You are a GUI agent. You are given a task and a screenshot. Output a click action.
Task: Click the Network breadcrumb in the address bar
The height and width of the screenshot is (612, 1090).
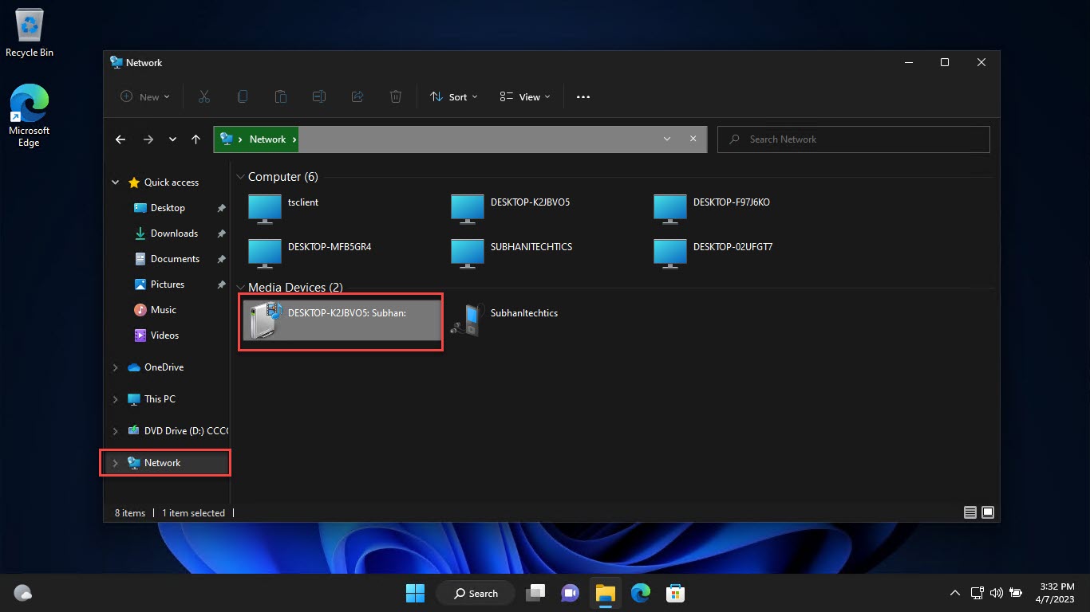point(267,139)
